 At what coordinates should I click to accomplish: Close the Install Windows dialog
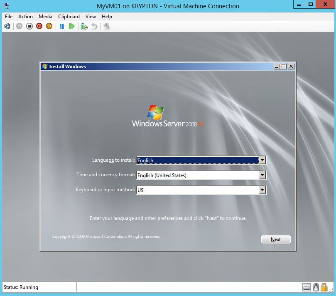click(291, 67)
